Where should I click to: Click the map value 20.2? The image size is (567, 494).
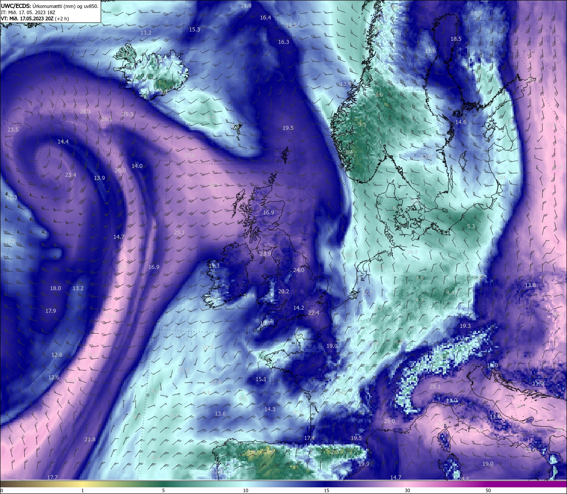[x=283, y=292]
